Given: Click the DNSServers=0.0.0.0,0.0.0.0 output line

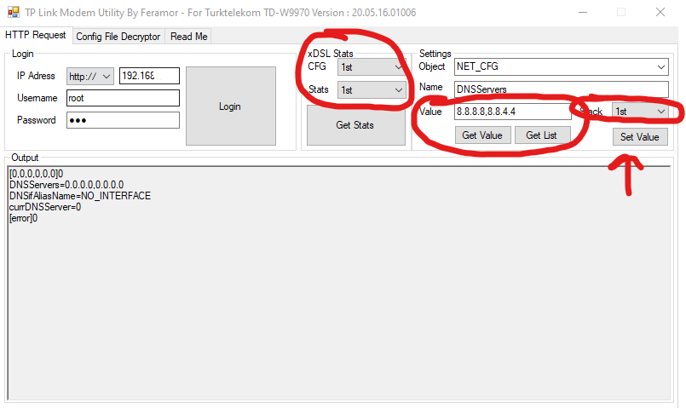Looking at the screenshot, I should [x=66, y=185].
